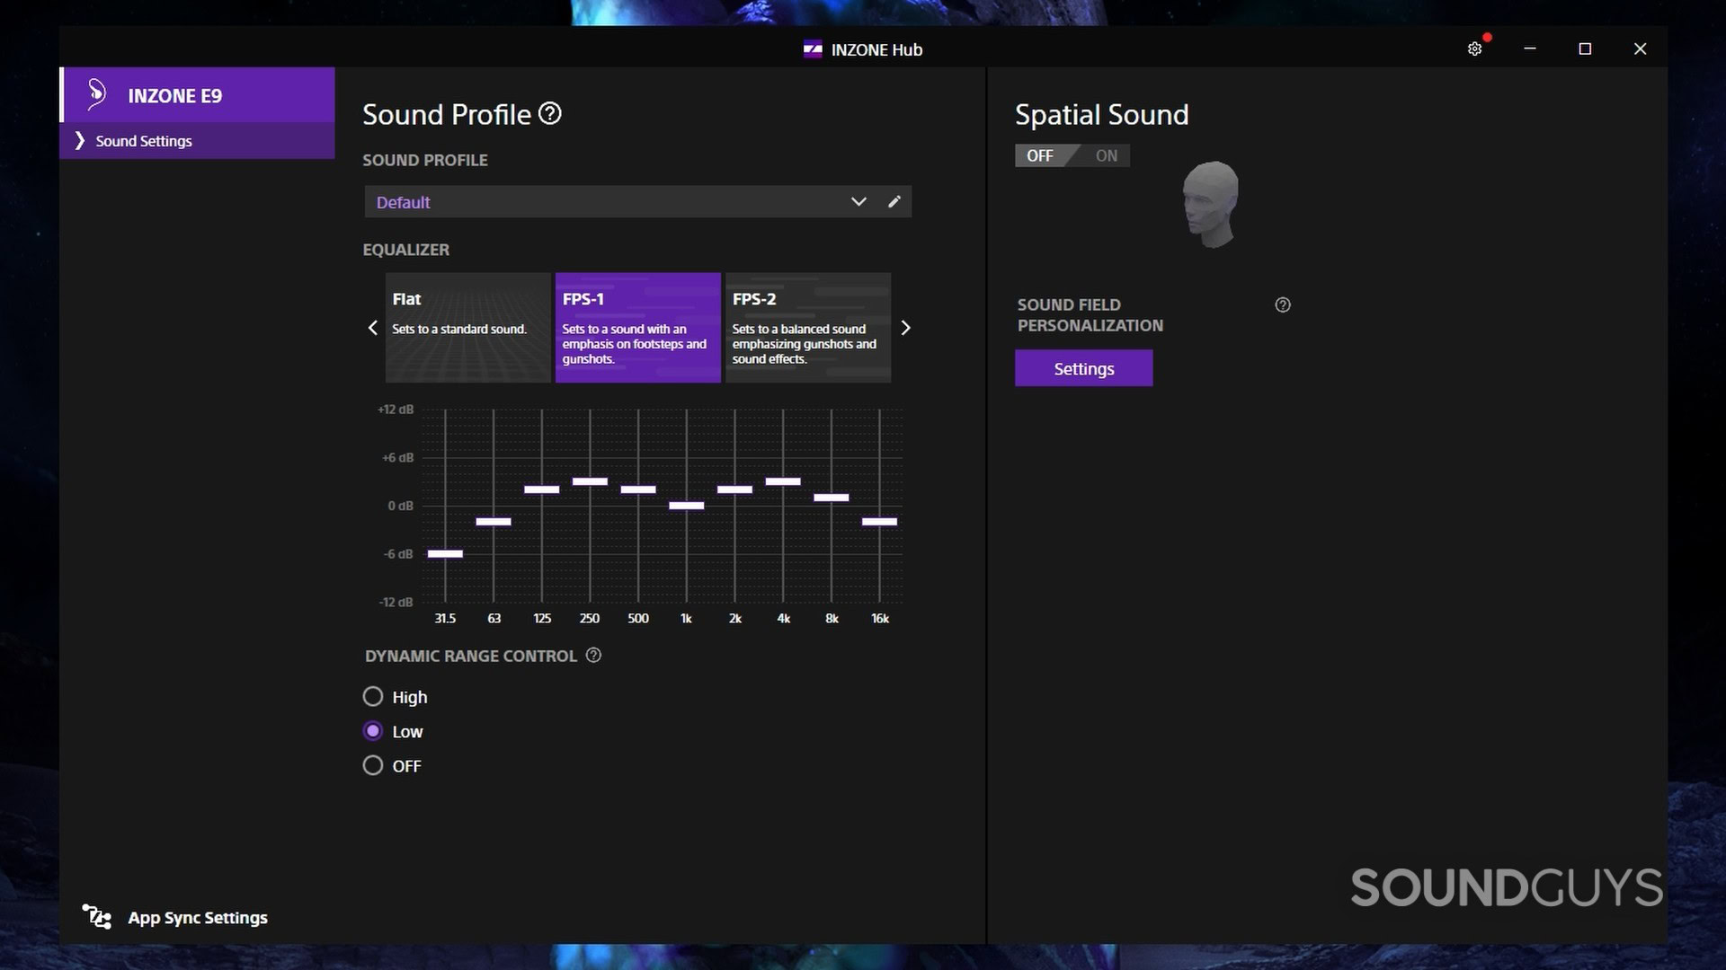Click the '-12 dB' axis label
The image size is (1726, 970).
[396, 603]
